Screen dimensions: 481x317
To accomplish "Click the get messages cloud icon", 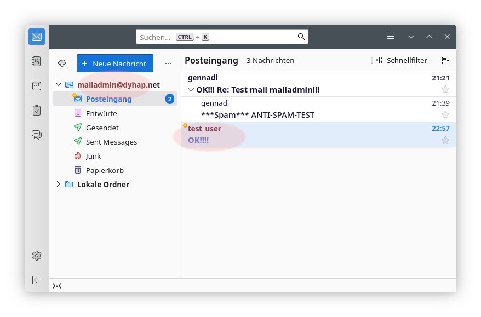I will coord(62,64).
